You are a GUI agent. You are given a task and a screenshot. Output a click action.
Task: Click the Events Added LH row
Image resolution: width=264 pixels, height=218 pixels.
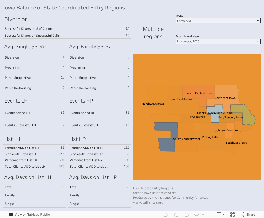[34, 113]
